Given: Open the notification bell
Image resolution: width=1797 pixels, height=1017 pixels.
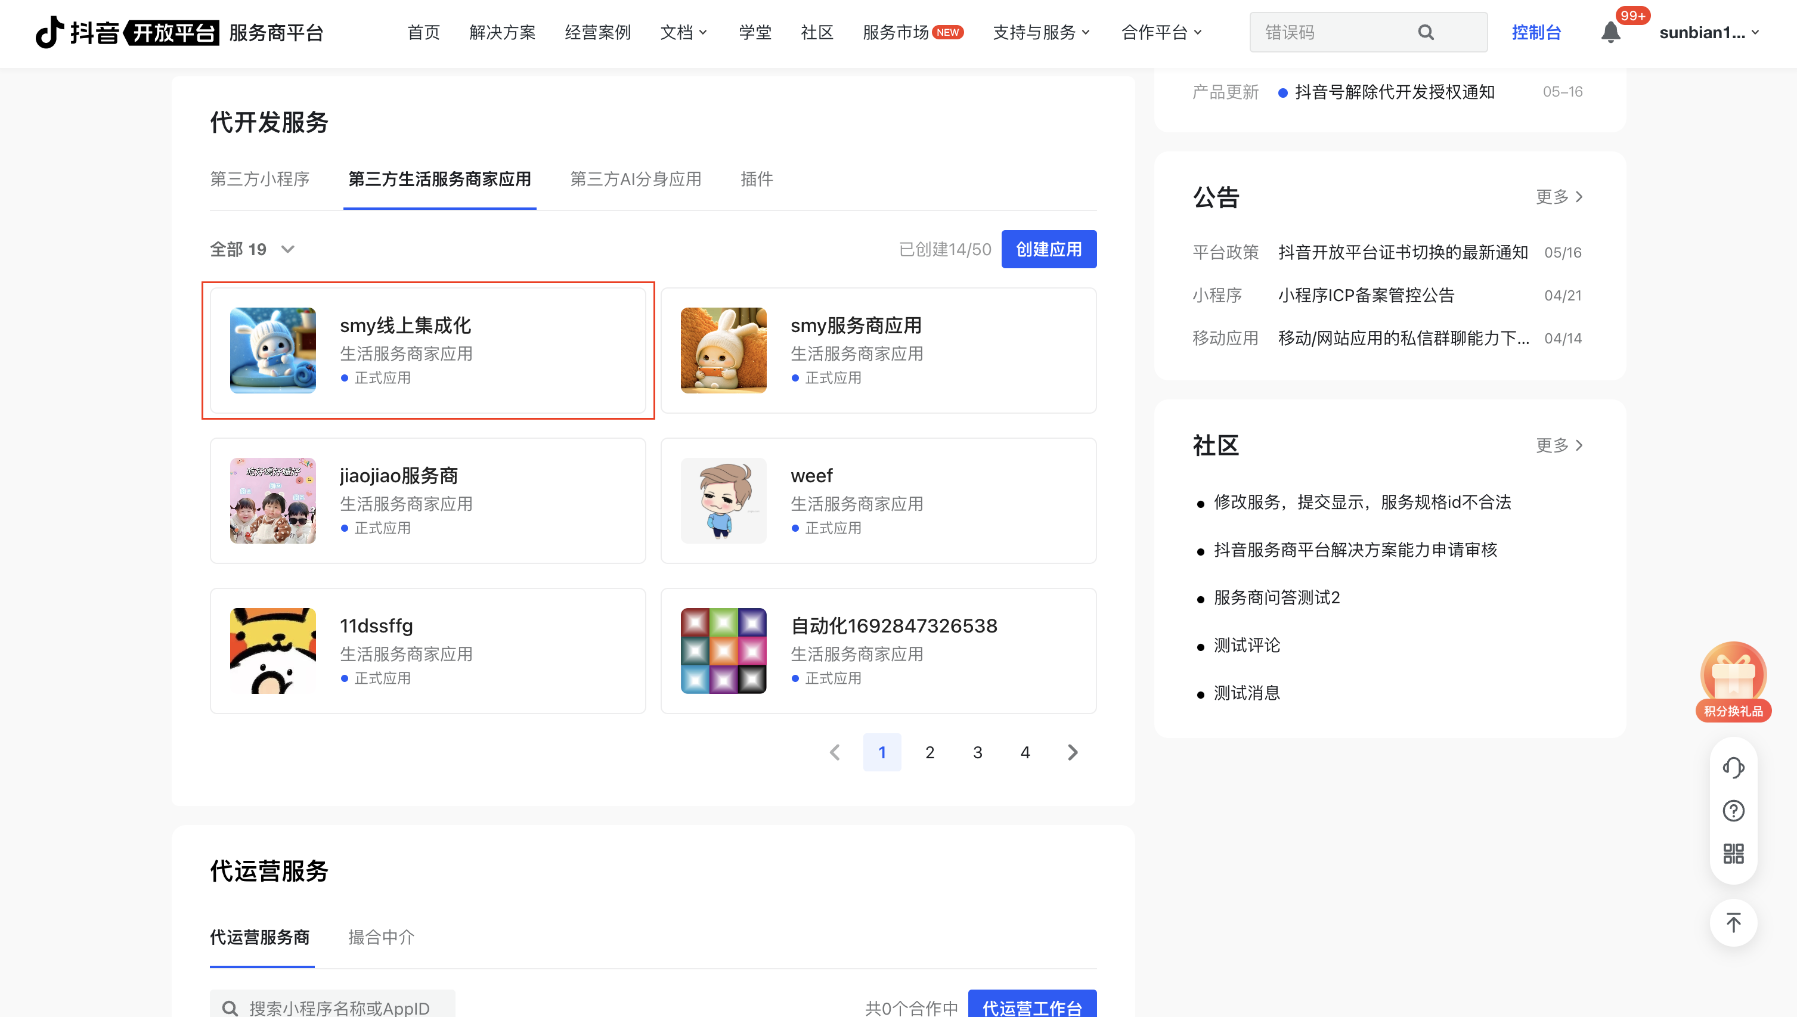Looking at the screenshot, I should 1610,32.
